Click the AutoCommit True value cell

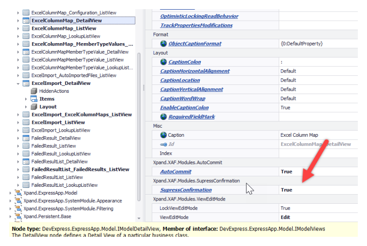pos(318,172)
